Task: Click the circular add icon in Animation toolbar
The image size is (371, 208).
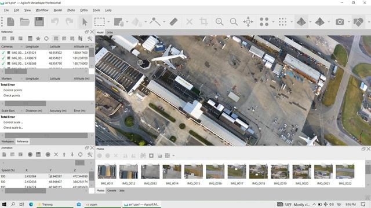Action: (x=48, y=154)
